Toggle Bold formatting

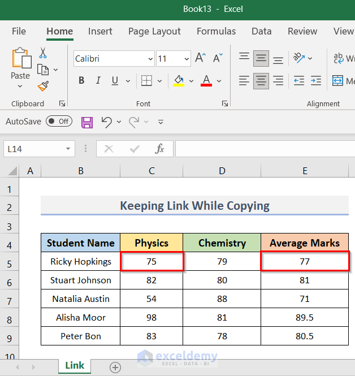(81, 81)
